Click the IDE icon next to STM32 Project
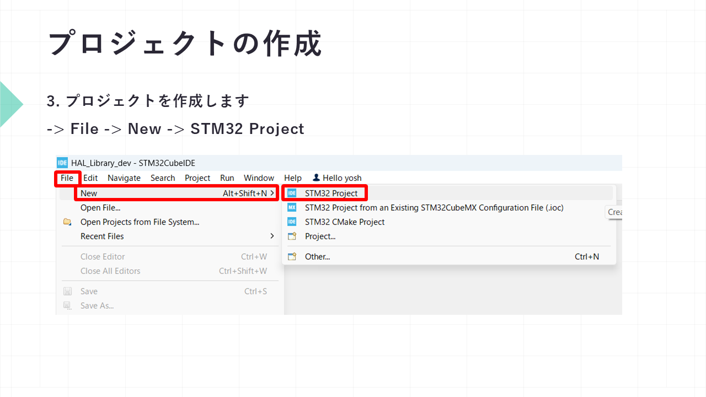Image resolution: width=706 pixels, height=397 pixels. [x=292, y=193]
